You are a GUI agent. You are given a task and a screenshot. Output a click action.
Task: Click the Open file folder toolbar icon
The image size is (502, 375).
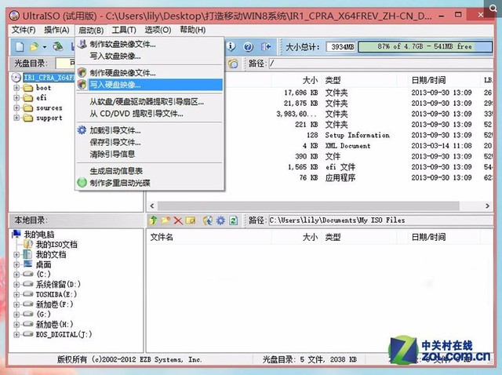(x=34, y=47)
